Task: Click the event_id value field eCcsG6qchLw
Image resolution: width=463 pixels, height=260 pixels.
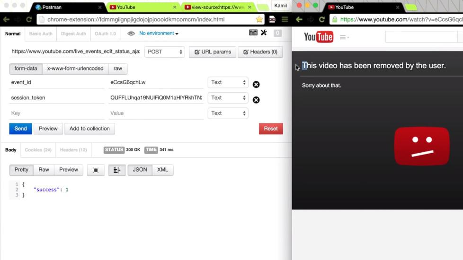Action: coord(156,83)
